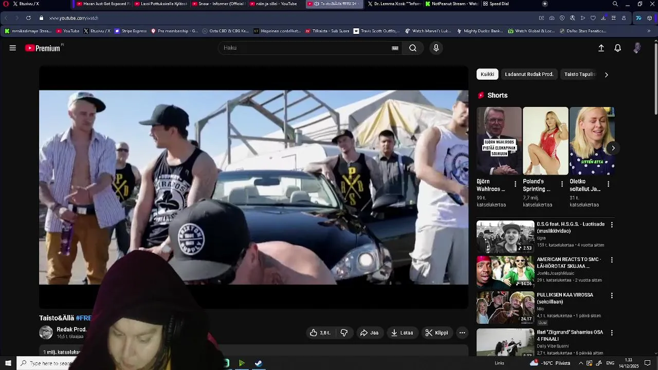The height and width of the screenshot is (370, 658).
Task: Create a clip with Klippi button
Action: click(436, 333)
